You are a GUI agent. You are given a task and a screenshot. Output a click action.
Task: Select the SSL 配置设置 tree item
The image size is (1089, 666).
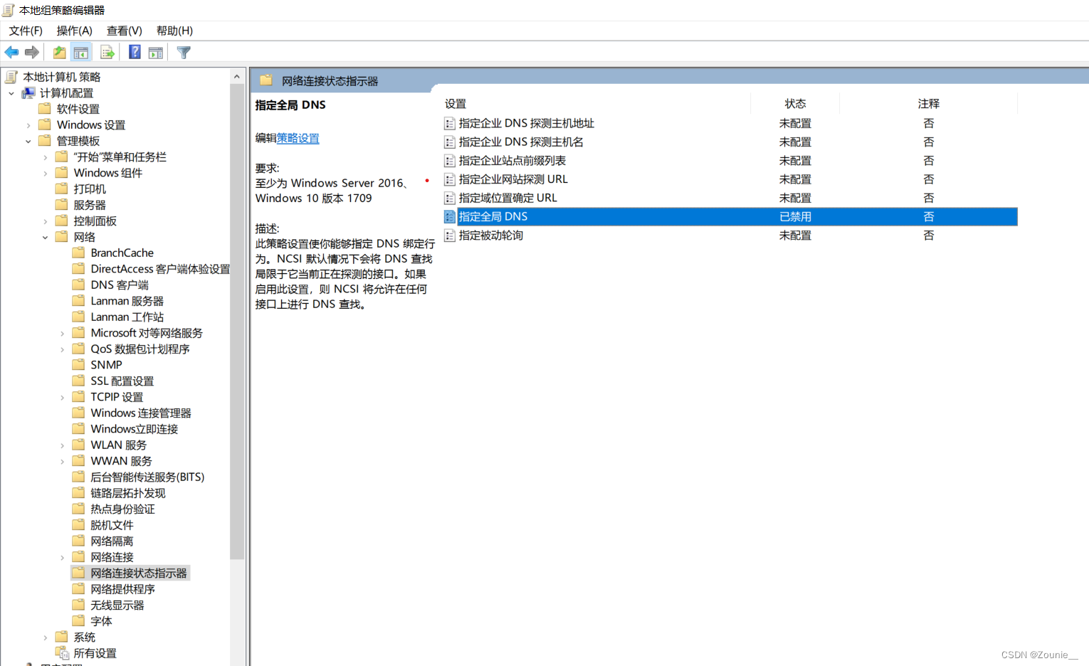click(x=122, y=381)
